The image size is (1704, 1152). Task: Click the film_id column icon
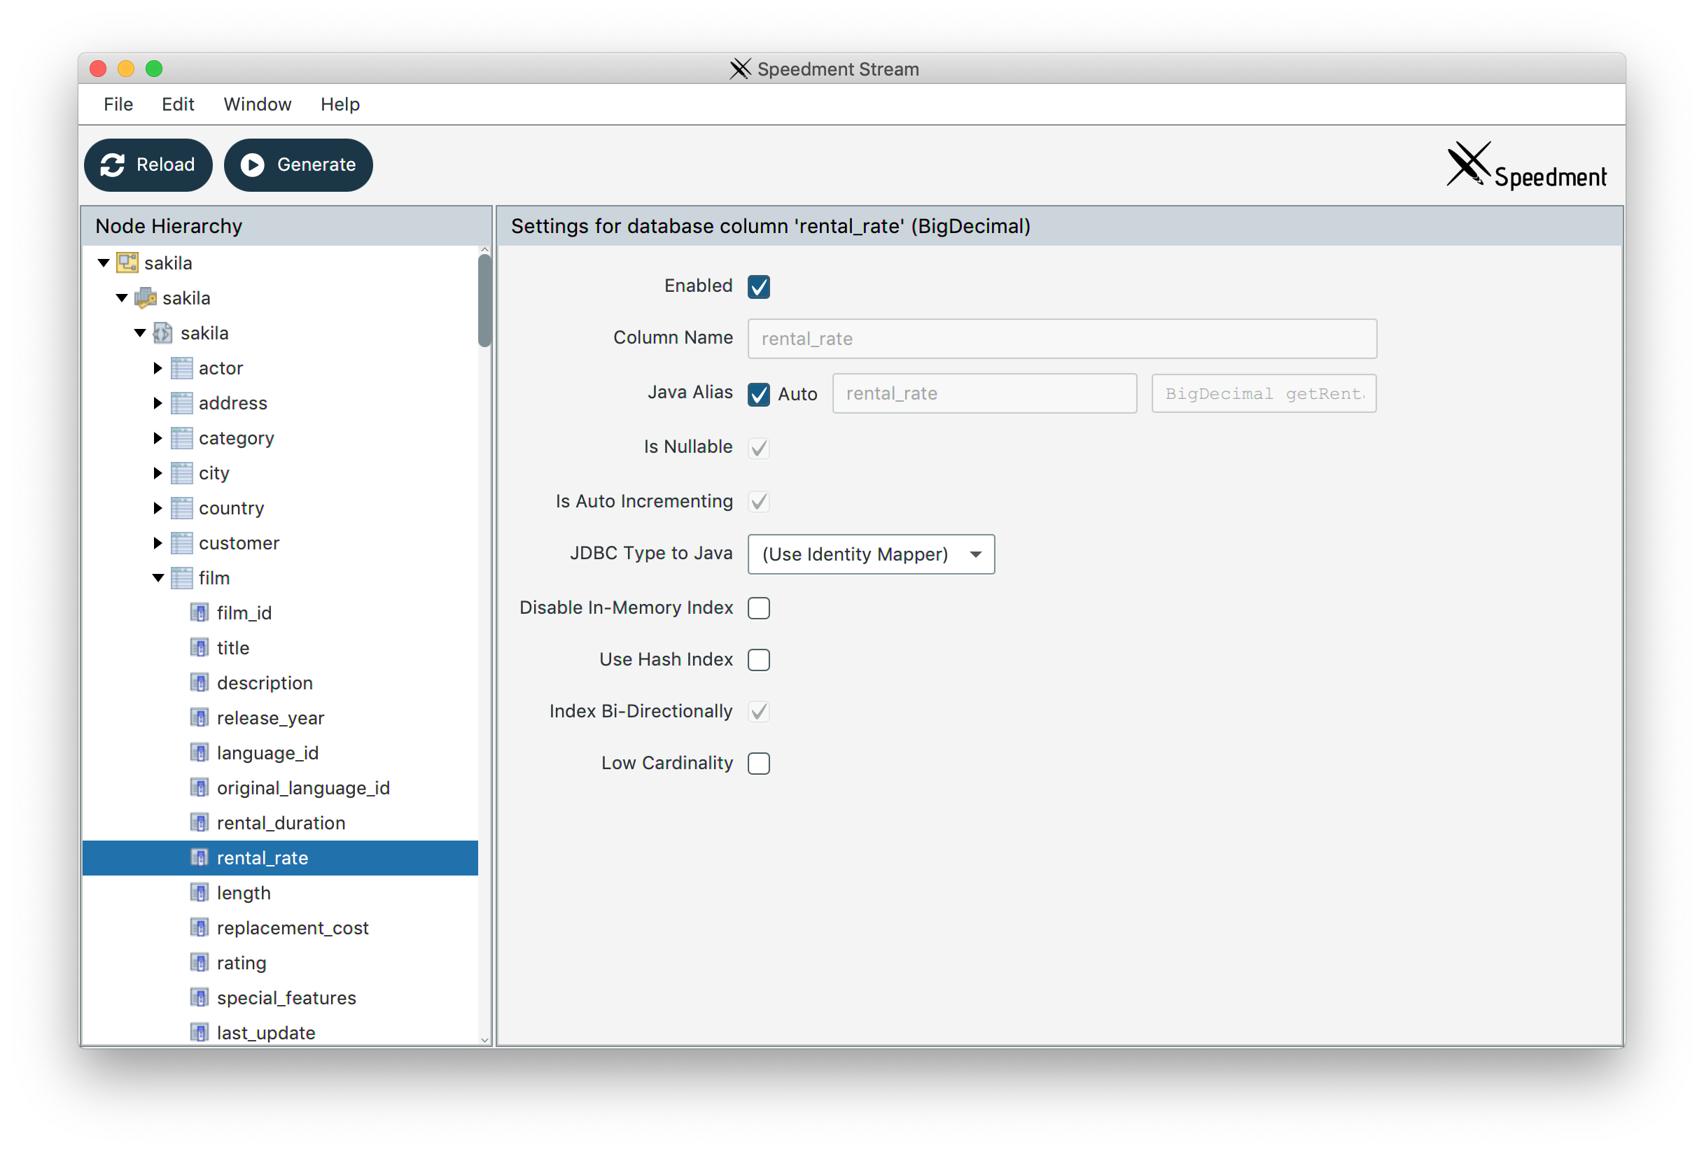pyautogui.click(x=200, y=612)
